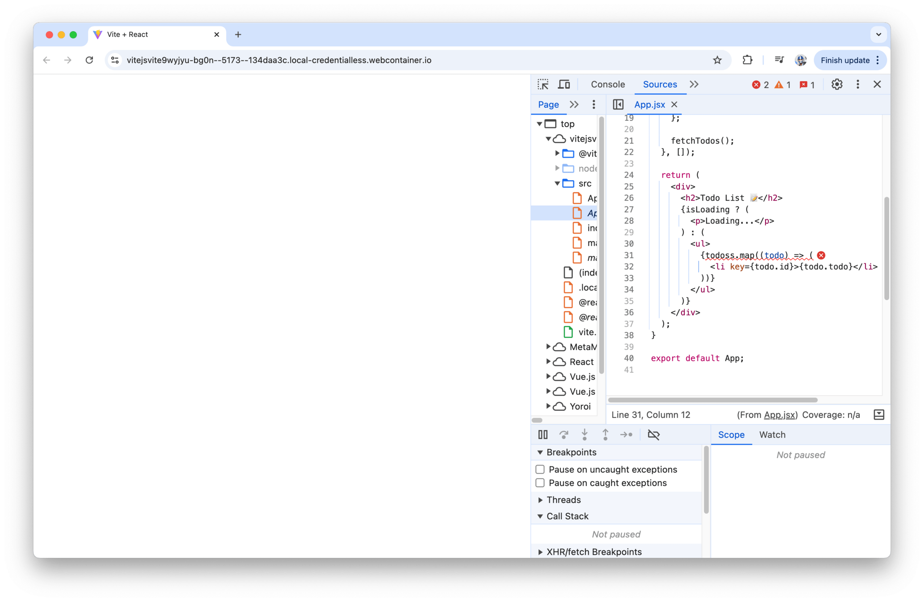Enable Pause on caught exceptions
The width and height of the screenshot is (924, 602).
pyautogui.click(x=540, y=483)
